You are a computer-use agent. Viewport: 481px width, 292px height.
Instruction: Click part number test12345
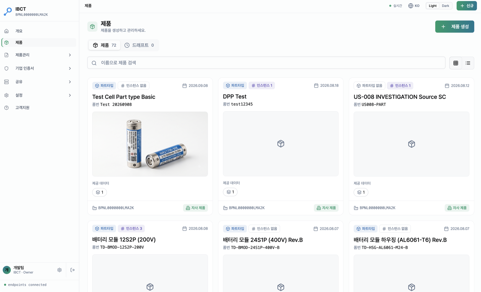coord(242,104)
